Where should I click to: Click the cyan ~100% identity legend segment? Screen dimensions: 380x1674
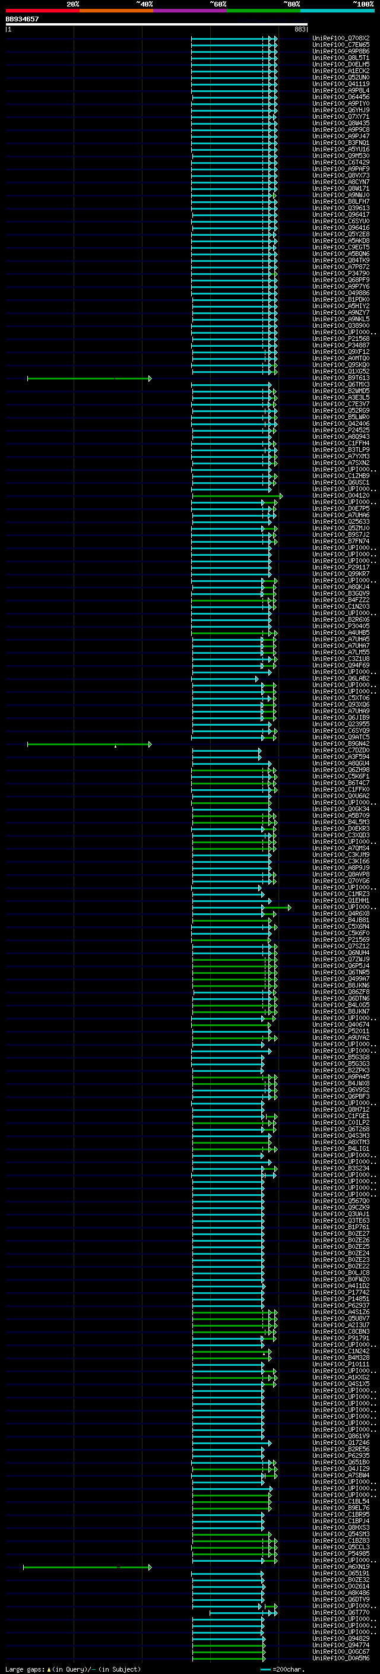(x=338, y=11)
